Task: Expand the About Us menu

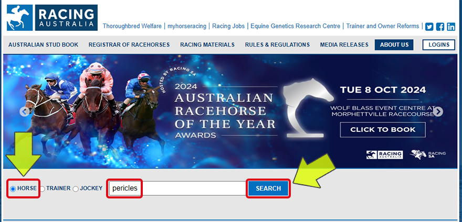Action: tap(394, 45)
